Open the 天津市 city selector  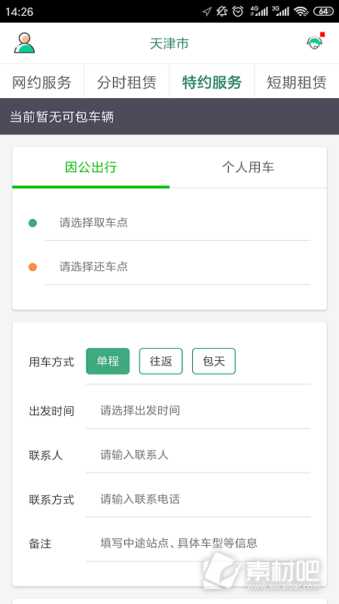pos(169,44)
